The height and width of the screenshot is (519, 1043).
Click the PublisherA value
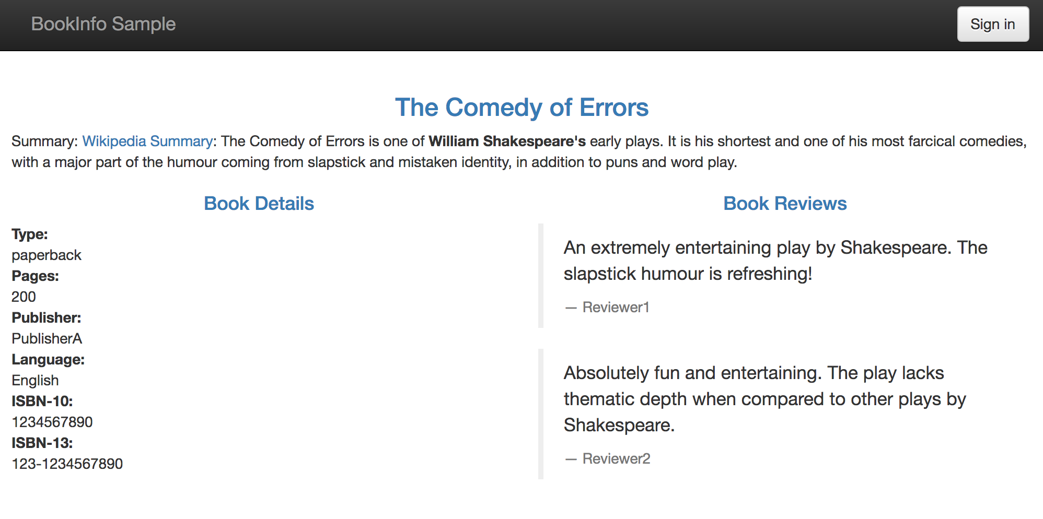[x=47, y=338]
